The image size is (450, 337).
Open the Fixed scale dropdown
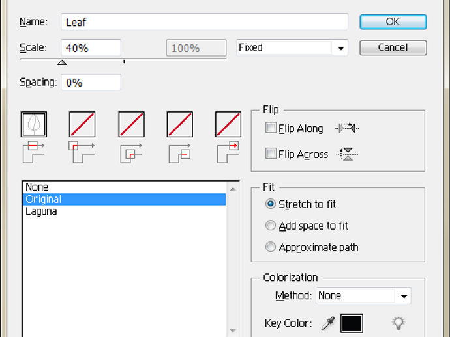click(x=292, y=47)
